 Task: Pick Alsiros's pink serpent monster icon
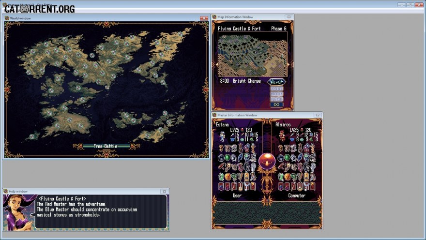click(300, 167)
